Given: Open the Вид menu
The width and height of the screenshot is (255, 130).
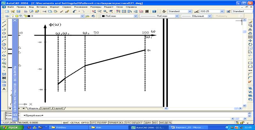Looking at the screenshot, I should pyautogui.click(x=31, y=7).
